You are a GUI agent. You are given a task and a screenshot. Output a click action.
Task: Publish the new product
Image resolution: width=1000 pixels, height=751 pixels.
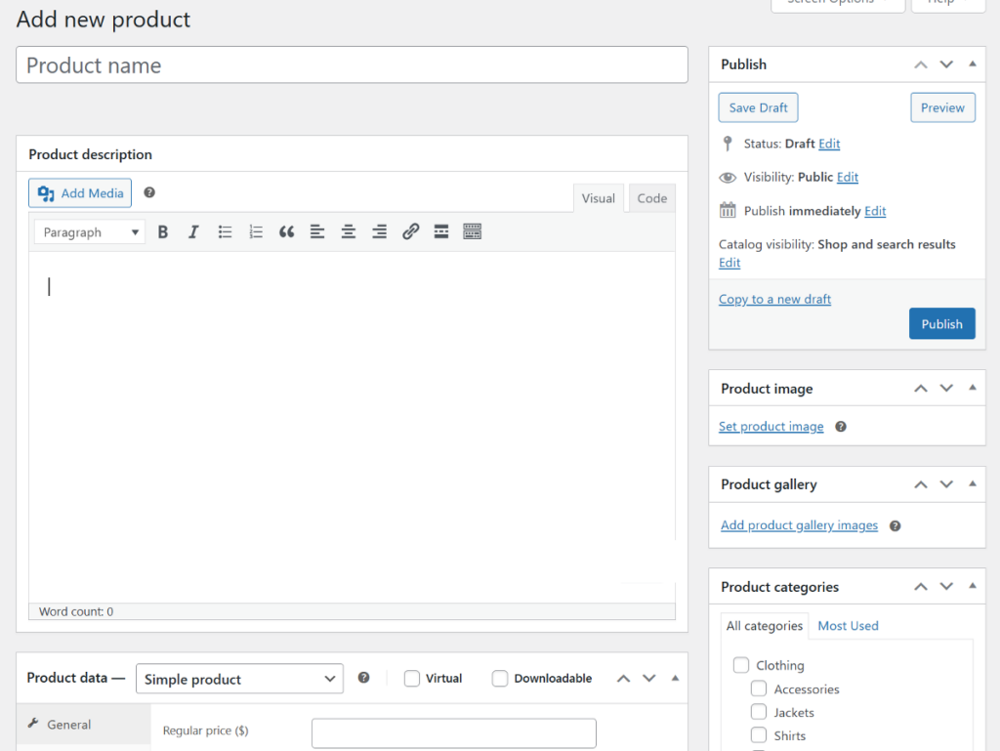(x=941, y=323)
